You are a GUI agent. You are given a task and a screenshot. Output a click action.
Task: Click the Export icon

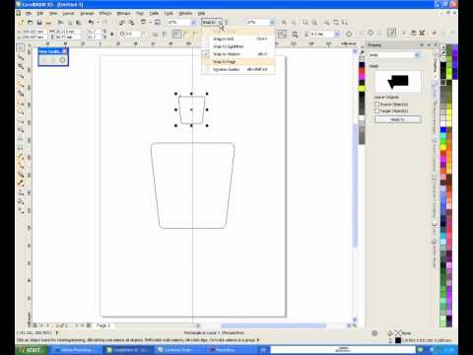click(x=131, y=23)
